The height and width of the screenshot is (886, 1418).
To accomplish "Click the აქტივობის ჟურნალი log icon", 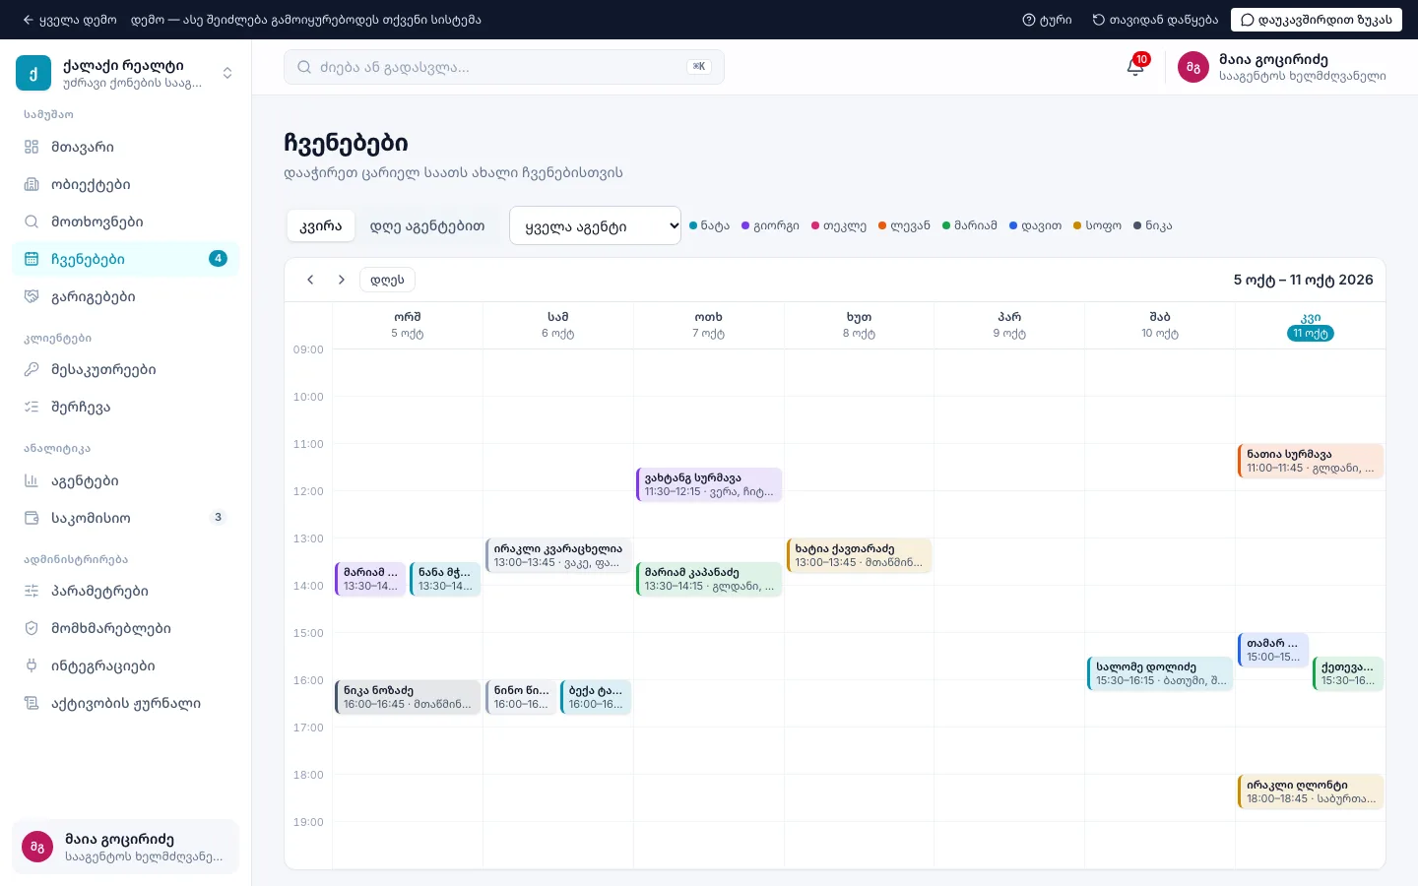I will tap(32, 703).
